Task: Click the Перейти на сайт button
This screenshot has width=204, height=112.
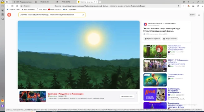Action: click(127, 96)
